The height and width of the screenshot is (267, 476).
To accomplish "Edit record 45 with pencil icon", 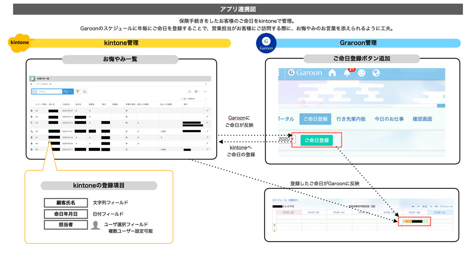I will [207, 110].
